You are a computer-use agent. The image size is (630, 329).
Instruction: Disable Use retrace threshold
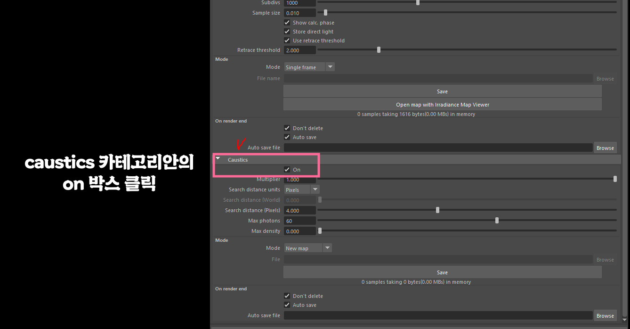287,41
